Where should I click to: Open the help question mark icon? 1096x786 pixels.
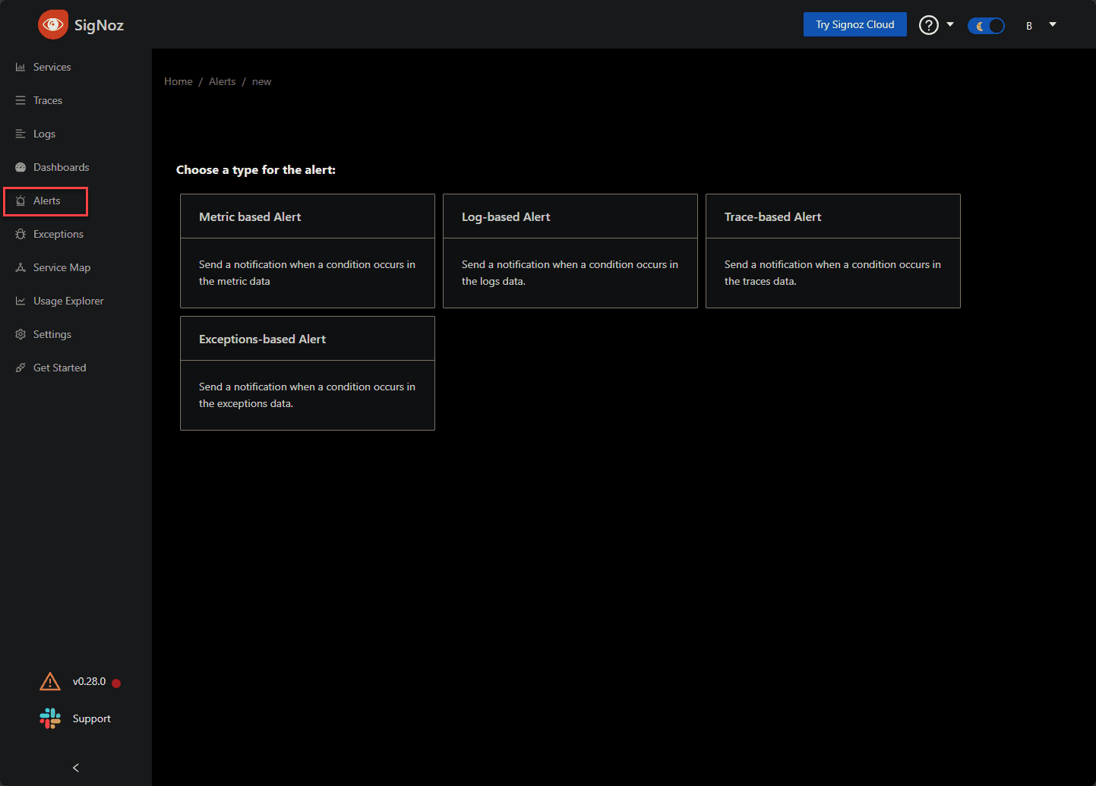click(x=928, y=25)
